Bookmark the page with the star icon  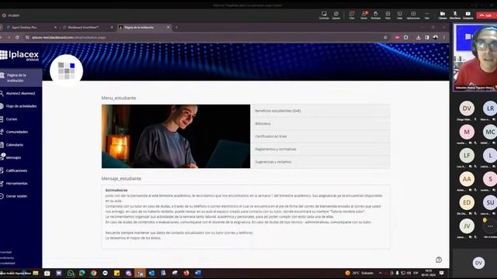385,37
